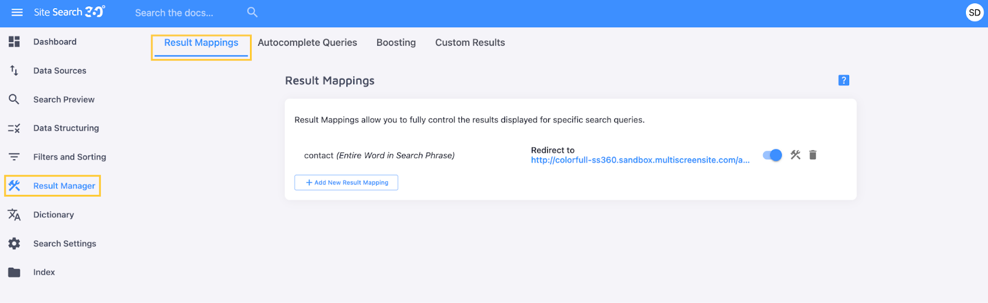Open the redirect URL link
The height and width of the screenshot is (303, 988).
click(640, 160)
